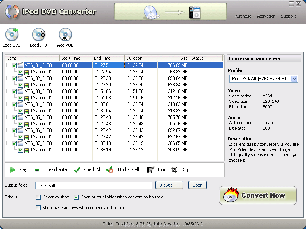Viewport: 306px width, 229px height.
Task: Click the iPod DVD Converter logo
Action: tap(12, 11)
